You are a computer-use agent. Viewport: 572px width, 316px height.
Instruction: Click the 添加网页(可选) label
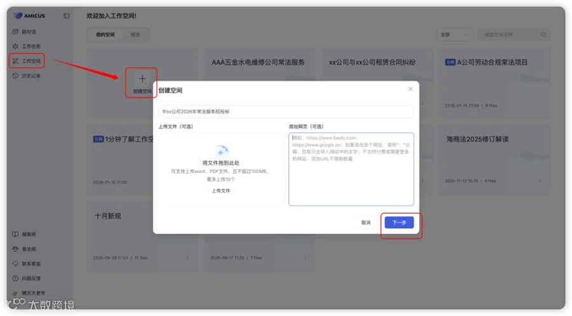click(306, 127)
